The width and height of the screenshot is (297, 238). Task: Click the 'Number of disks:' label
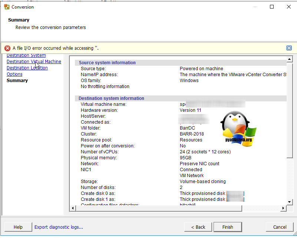pyautogui.click(x=98, y=188)
